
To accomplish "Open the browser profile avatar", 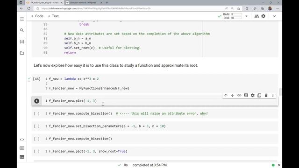I will [x=270, y=8].
